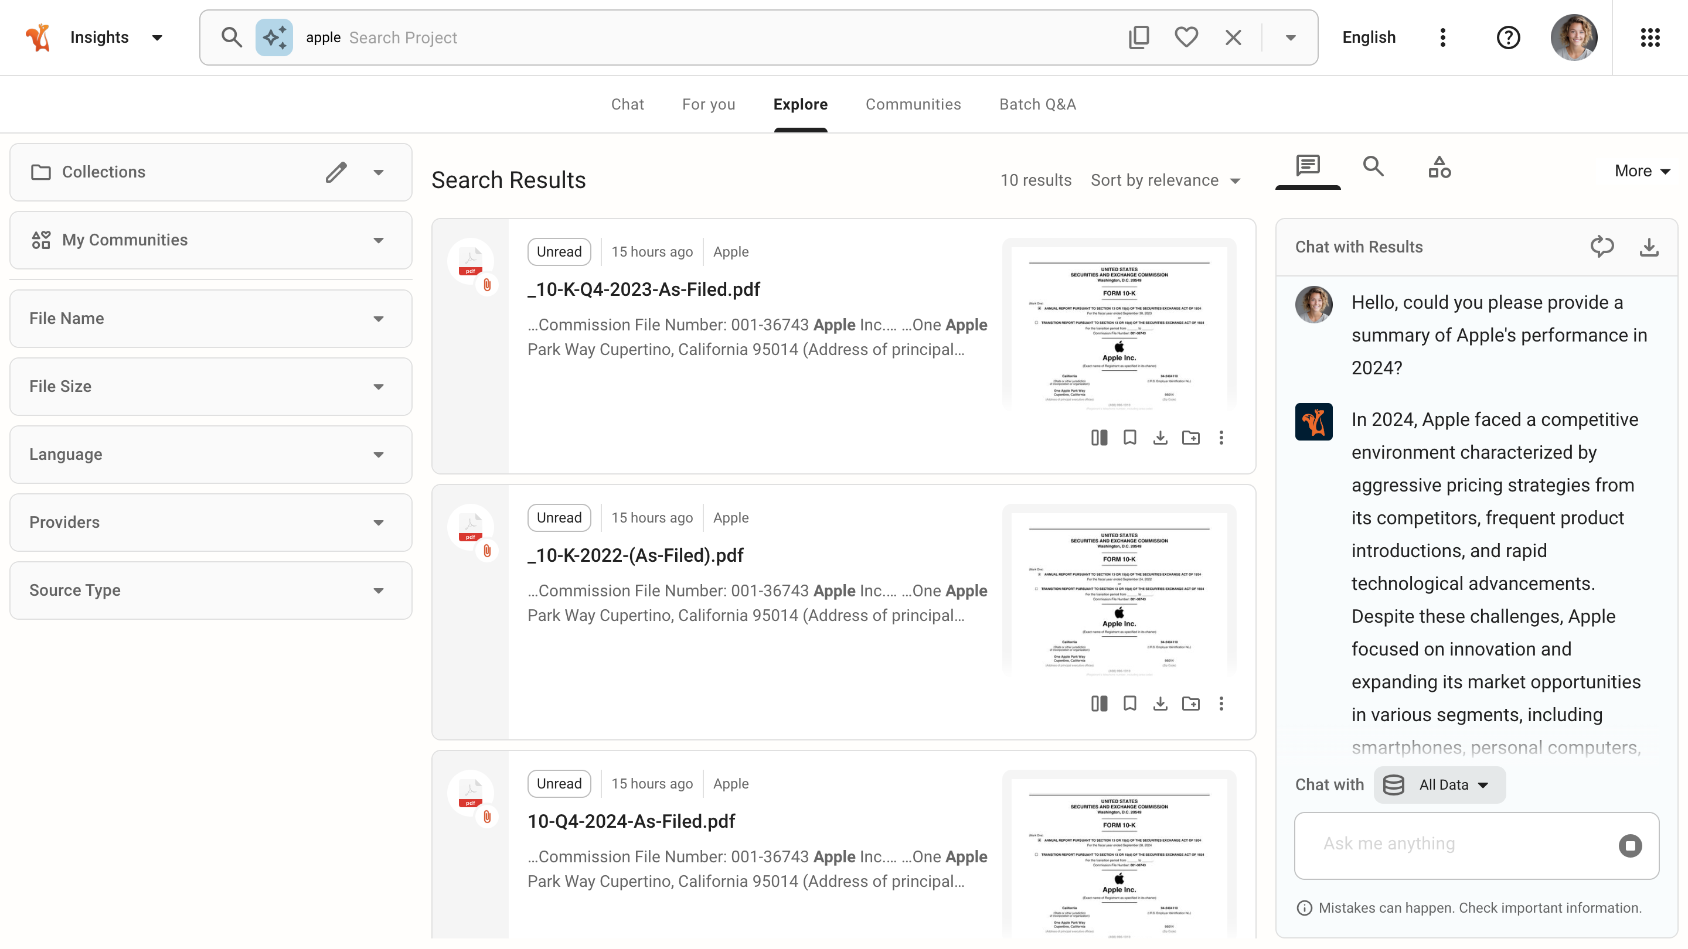The width and height of the screenshot is (1688, 949).
Task: Select the Explore tab
Action: click(x=800, y=104)
